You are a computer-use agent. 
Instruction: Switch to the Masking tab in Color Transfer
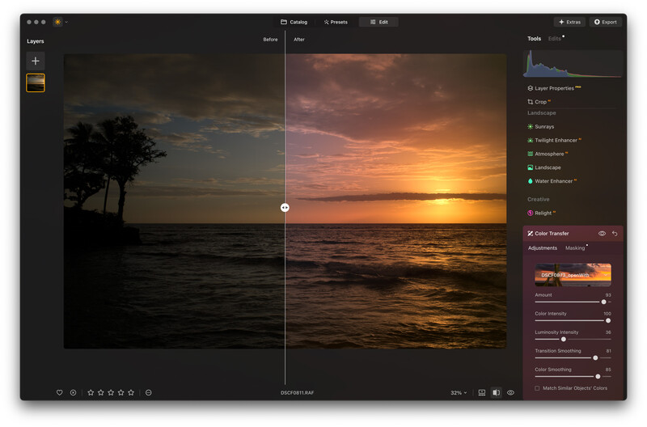click(575, 248)
